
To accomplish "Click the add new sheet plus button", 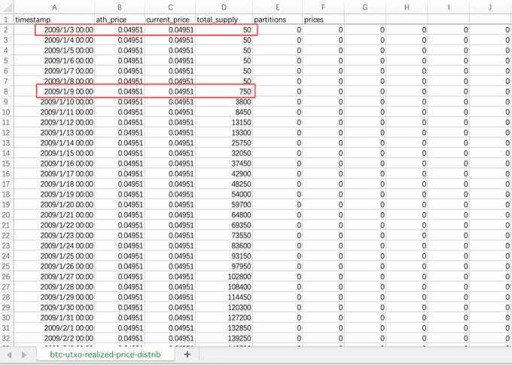I will [x=187, y=354].
